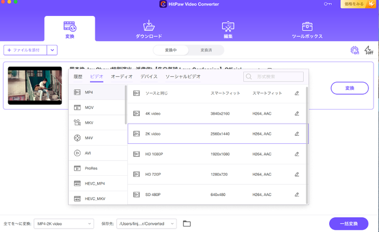Switch to the 変換中 converting list
This screenshot has height=232, width=379.
pyautogui.click(x=171, y=50)
